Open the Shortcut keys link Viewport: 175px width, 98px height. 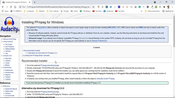coord(9,72)
